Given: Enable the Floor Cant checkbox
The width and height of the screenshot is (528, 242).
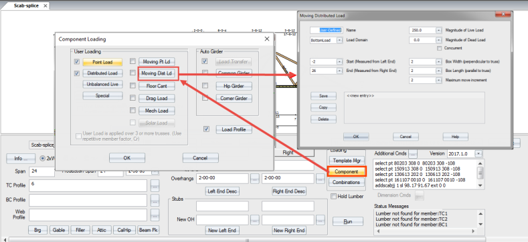Looking at the screenshot, I should click(x=133, y=85).
